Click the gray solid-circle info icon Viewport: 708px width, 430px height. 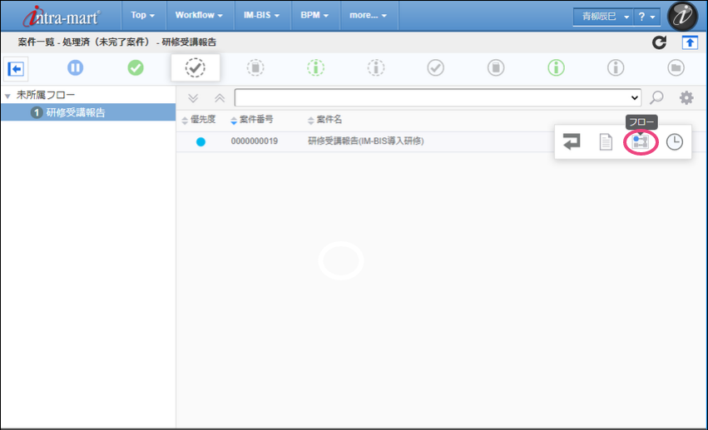pos(616,67)
